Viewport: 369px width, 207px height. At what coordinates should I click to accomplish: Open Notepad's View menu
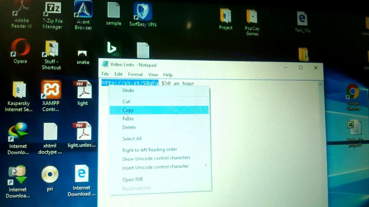[x=153, y=75]
